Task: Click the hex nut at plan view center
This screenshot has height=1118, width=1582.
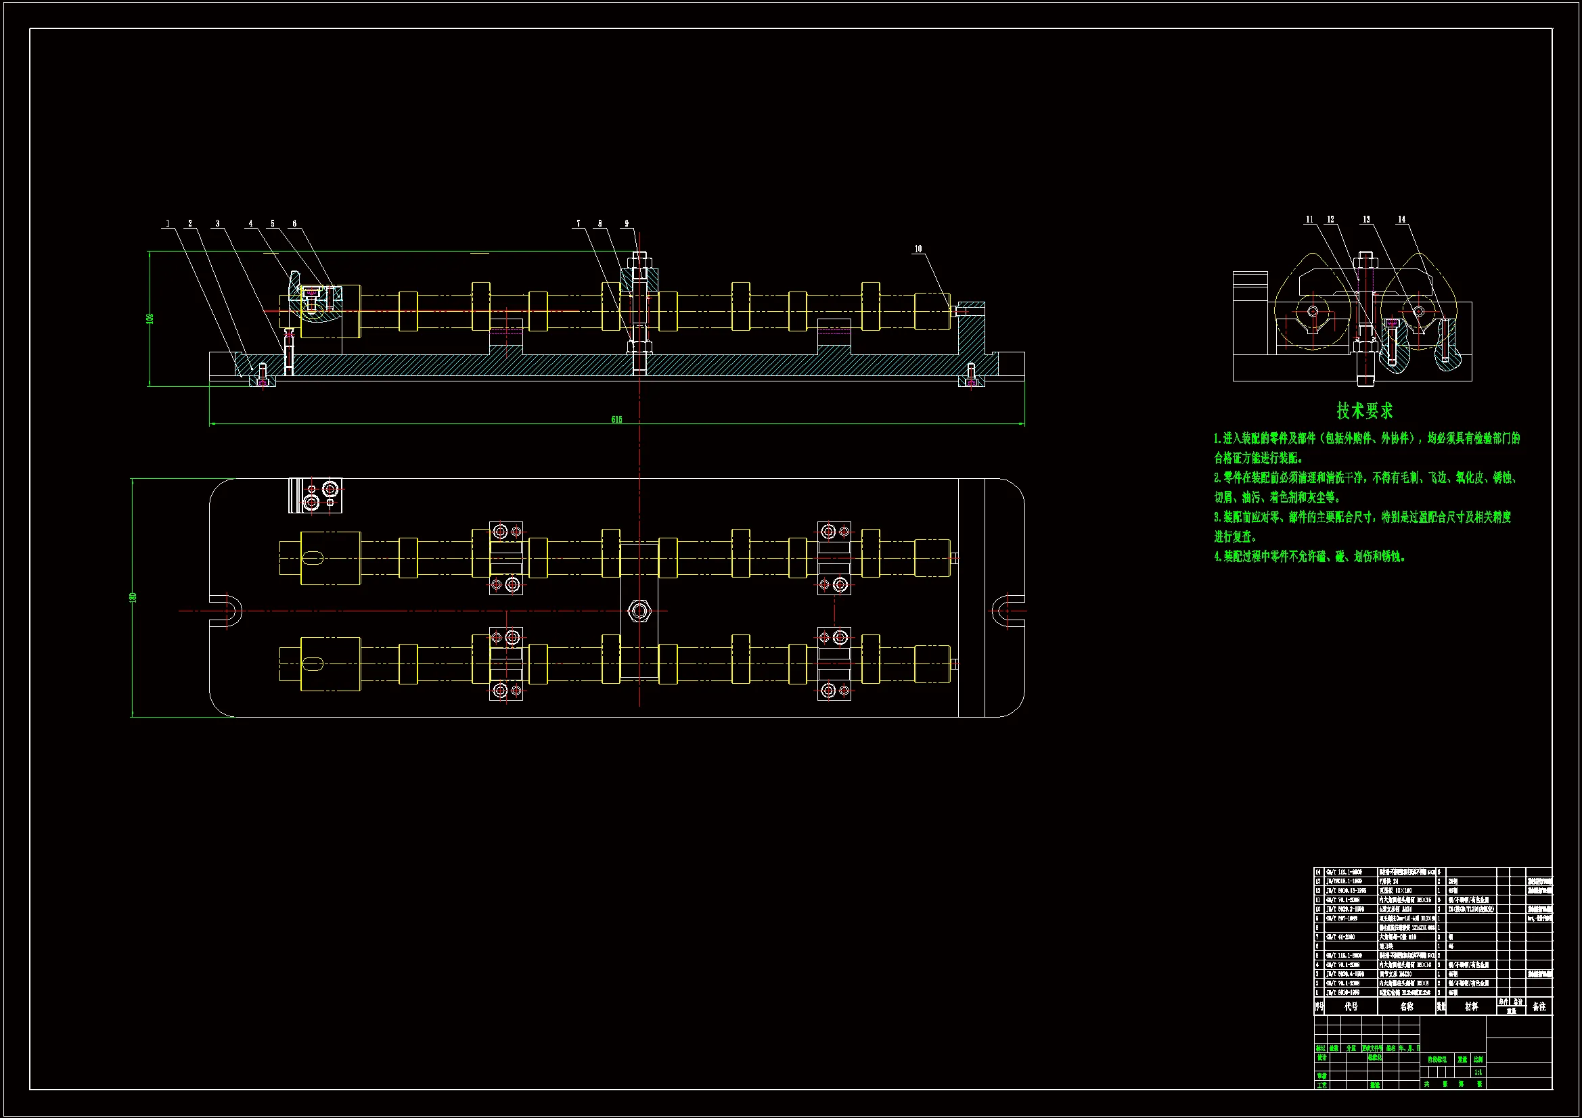Action: 639,611
